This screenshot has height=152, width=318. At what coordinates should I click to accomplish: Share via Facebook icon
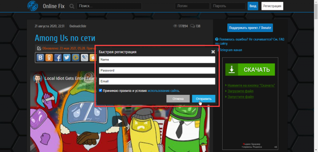[x=58, y=58]
